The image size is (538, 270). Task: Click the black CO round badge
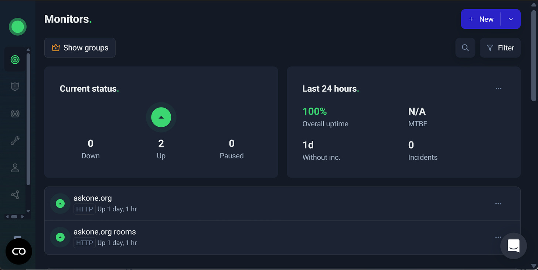pyautogui.click(x=19, y=252)
